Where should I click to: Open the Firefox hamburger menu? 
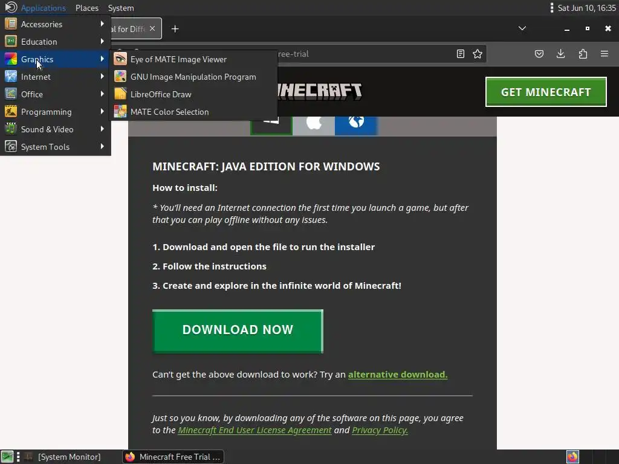click(x=604, y=54)
